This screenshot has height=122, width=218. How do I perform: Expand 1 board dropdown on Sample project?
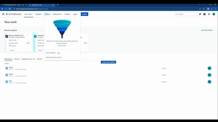pyautogui.click(x=41, y=50)
